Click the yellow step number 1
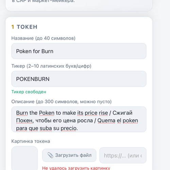This screenshot has width=170, height=170. point(13,27)
